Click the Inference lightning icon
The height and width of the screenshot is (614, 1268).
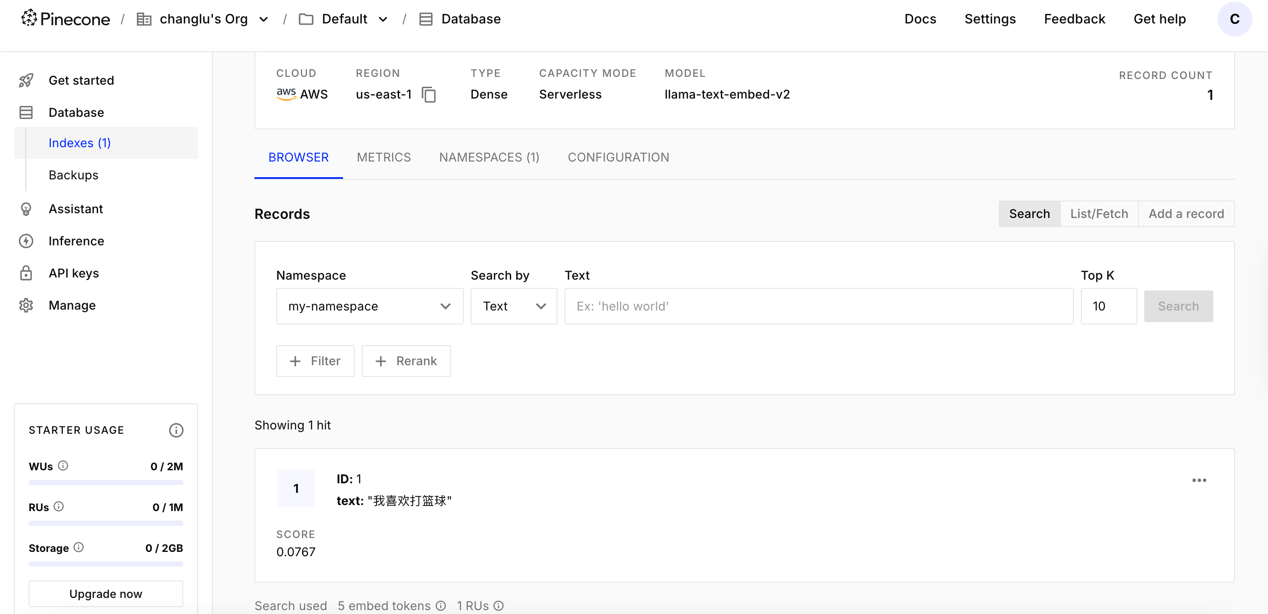pos(26,241)
